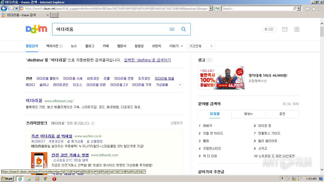The image size is (324, 182).
Task: Click the browser Back button
Action: (x=4, y=8)
